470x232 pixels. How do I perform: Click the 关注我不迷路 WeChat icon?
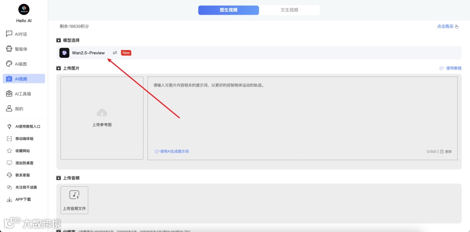[x=9, y=187]
